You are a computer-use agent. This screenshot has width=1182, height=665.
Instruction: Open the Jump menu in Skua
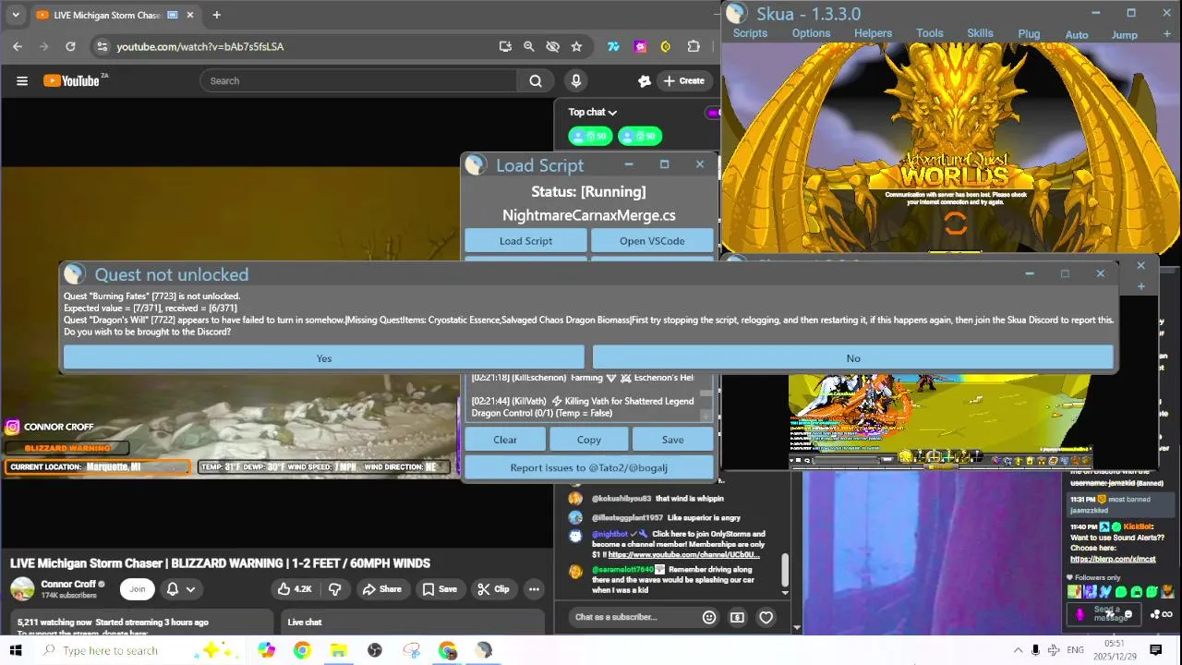[x=1124, y=35]
